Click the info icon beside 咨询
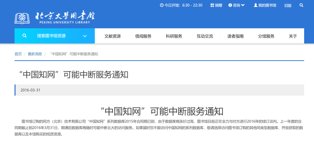The width and height of the screenshot is (314, 144). 230,5
